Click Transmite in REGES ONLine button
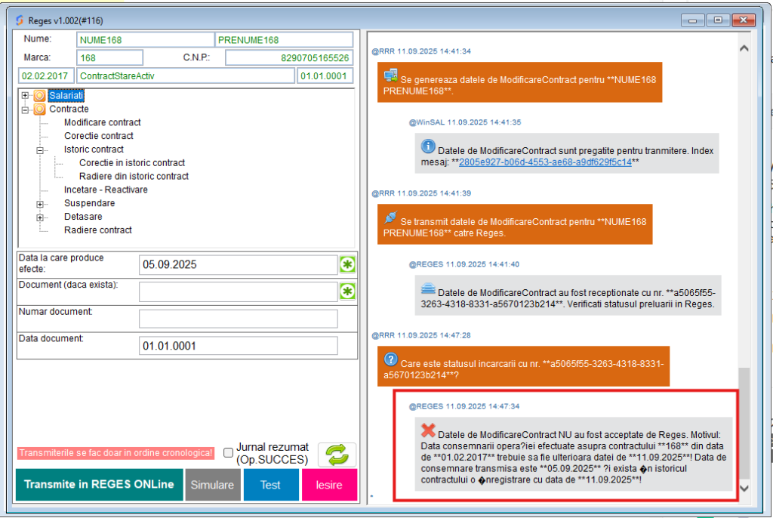This screenshot has width=773, height=518. tap(99, 485)
